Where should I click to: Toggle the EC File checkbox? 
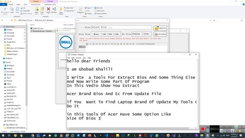pyautogui.click(x=143, y=34)
